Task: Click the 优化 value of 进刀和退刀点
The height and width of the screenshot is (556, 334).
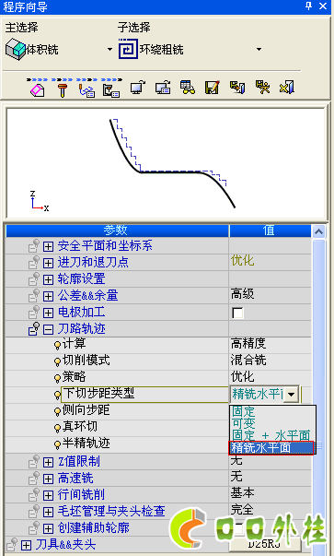Action: (x=242, y=261)
